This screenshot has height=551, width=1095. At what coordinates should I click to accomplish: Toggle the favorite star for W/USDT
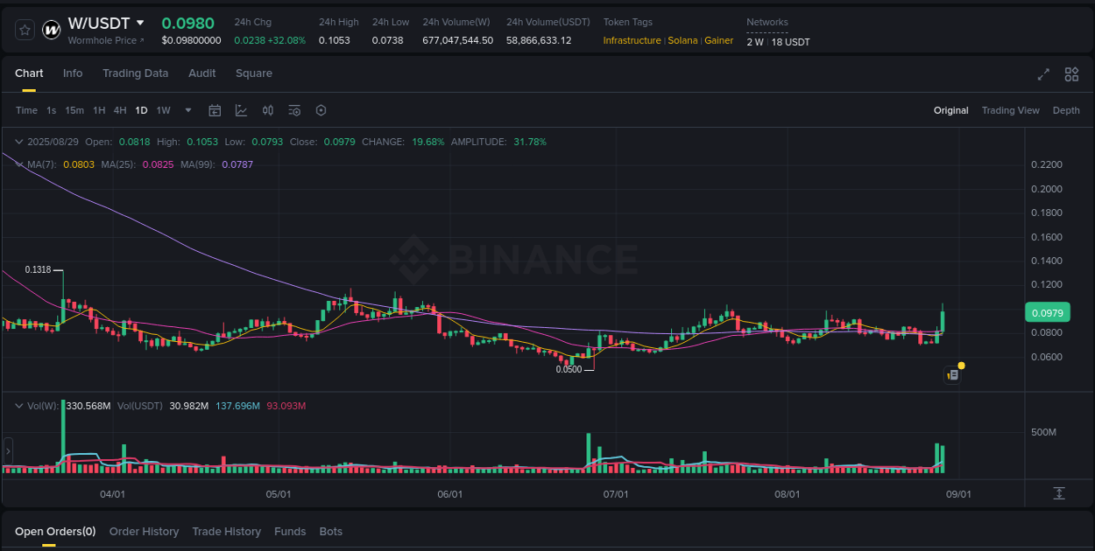point(25,29)
